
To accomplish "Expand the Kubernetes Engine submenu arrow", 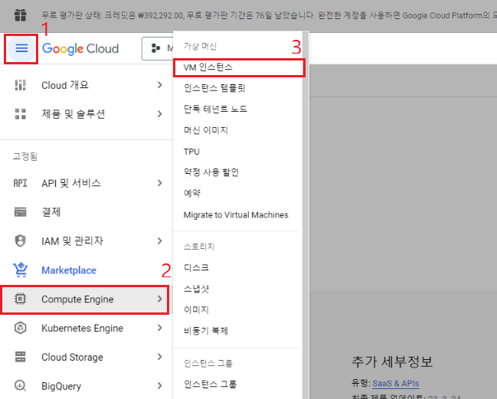I will [160, 328].
